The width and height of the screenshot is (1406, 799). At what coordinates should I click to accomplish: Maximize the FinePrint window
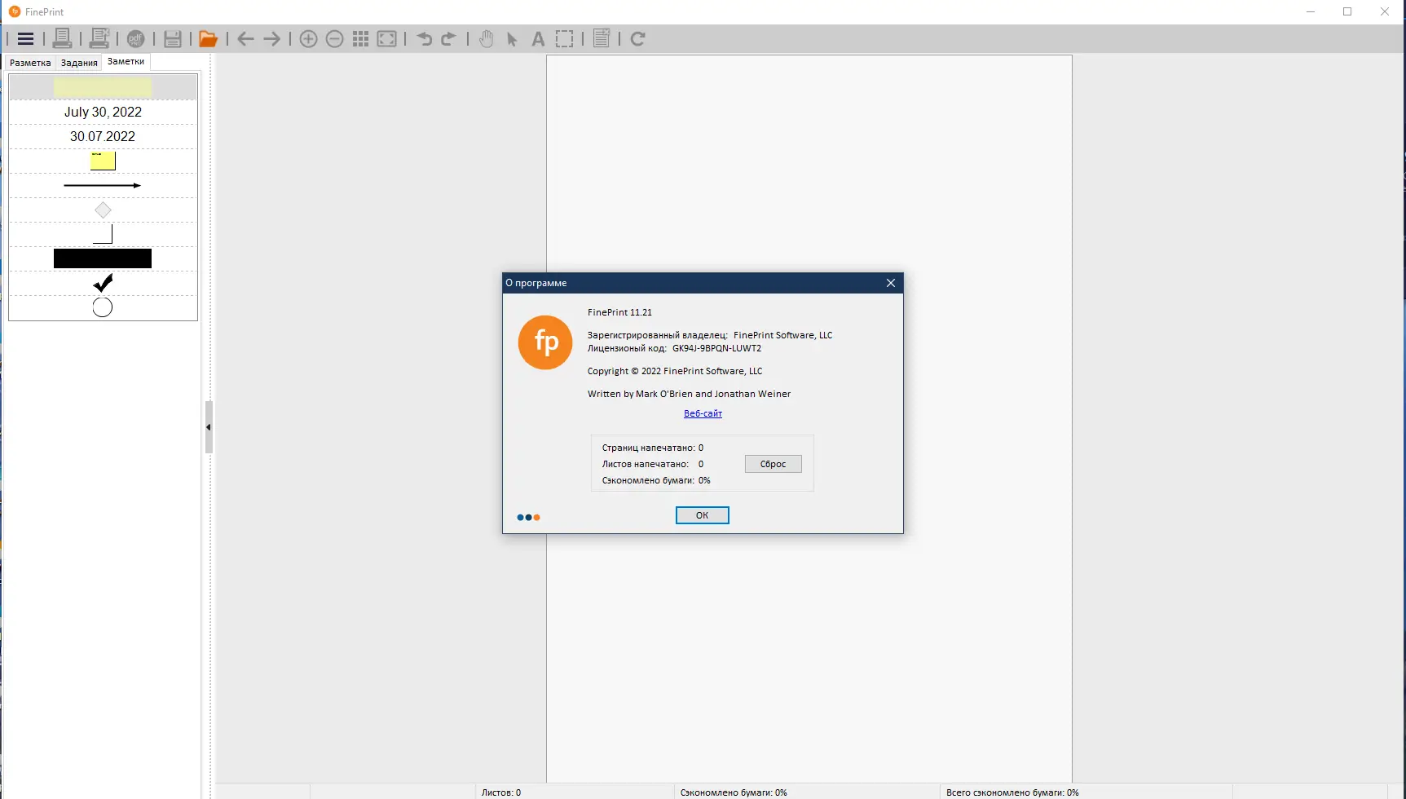coord(1347,11)
